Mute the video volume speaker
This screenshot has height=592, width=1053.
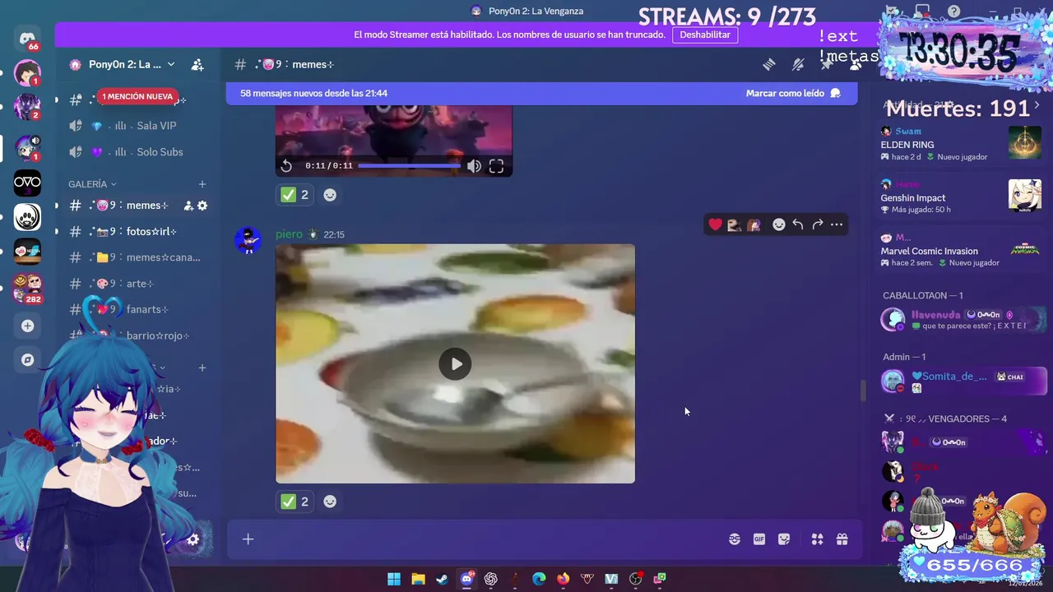[x=474, y=166]
